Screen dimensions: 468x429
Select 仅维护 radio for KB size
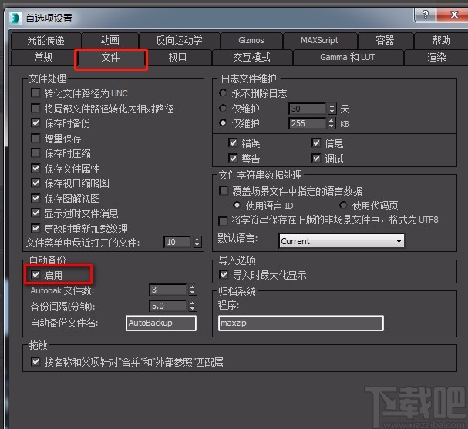223,122
